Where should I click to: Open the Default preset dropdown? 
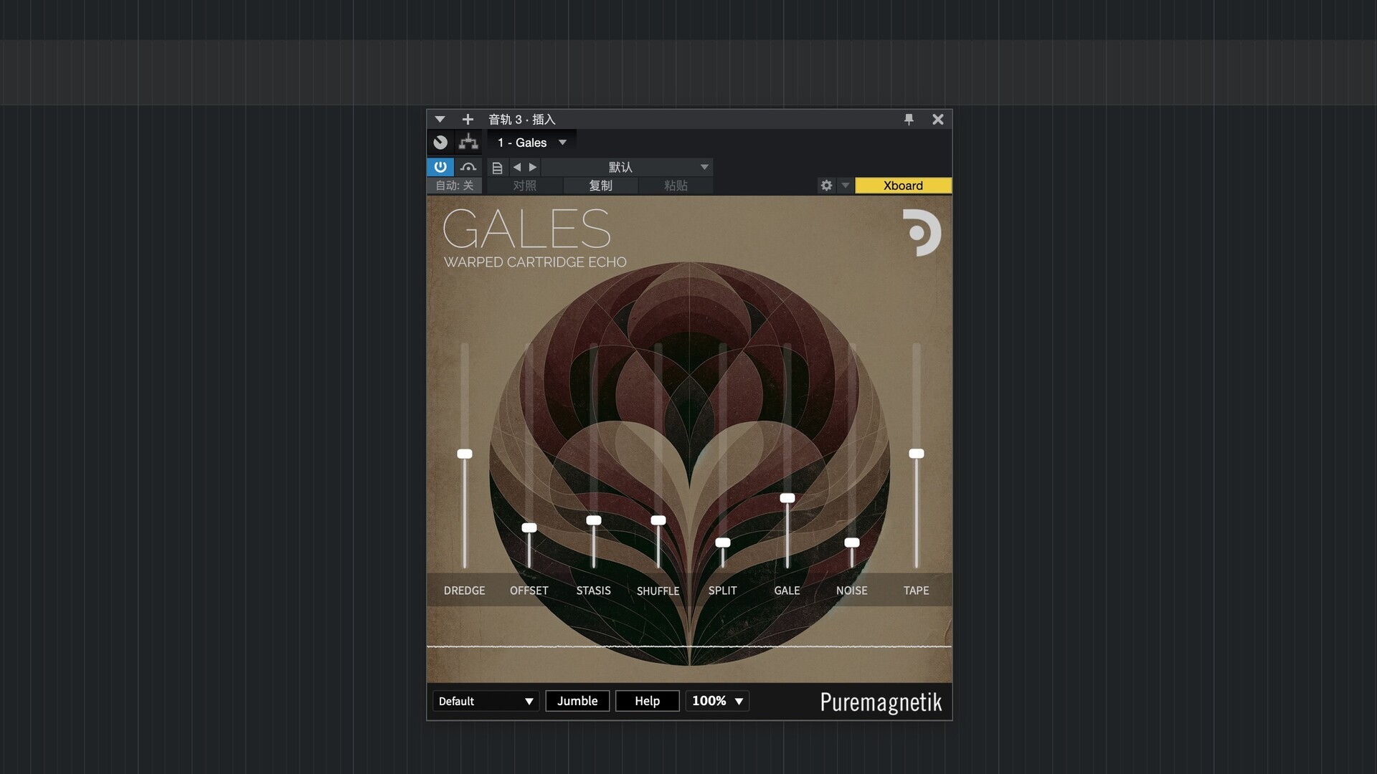pos(486,701)
